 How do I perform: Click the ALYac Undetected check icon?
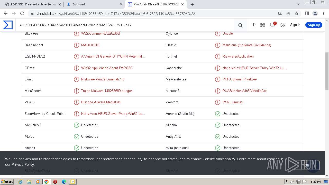[x=77, y=136]
